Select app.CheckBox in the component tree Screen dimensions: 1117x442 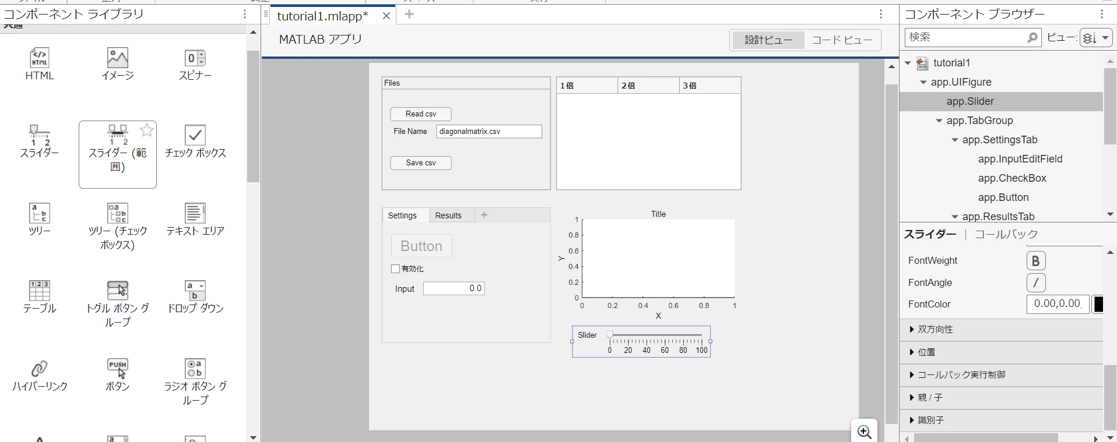[x=1012, y=178]
